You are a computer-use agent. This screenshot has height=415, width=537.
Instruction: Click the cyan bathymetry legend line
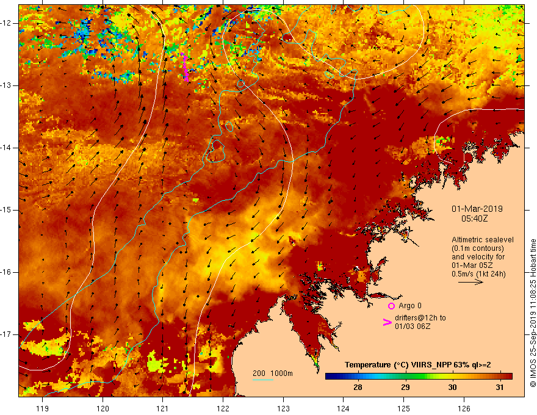coord(262,380)
